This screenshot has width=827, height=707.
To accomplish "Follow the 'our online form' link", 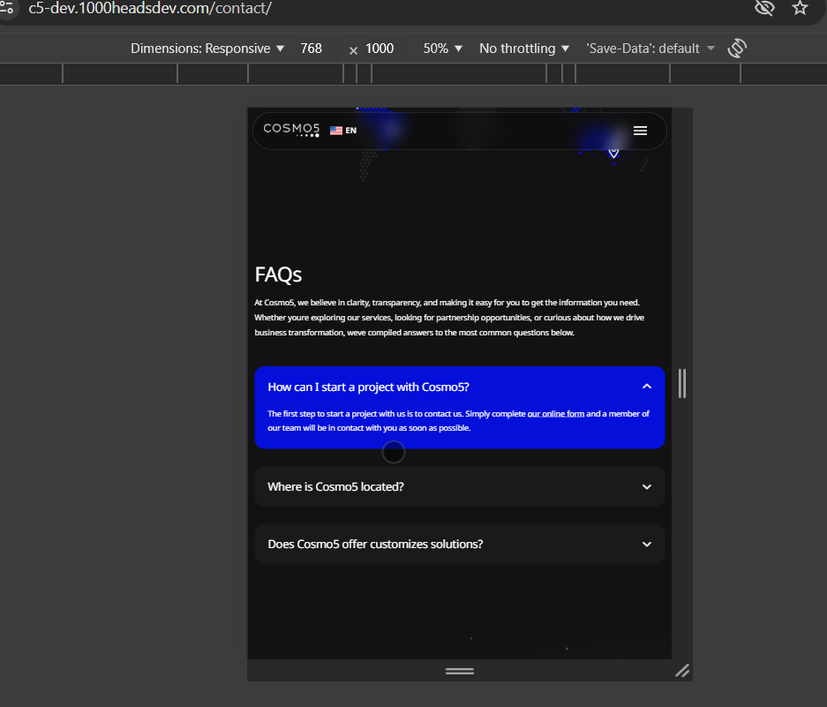I will (556, 414).
